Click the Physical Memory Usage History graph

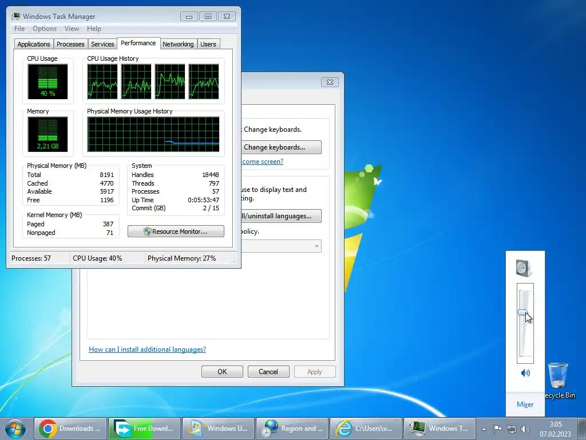(153, 134)
